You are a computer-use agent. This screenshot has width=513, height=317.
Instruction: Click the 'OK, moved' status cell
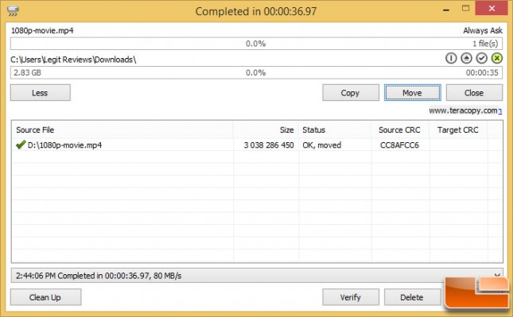click(321, 145)
